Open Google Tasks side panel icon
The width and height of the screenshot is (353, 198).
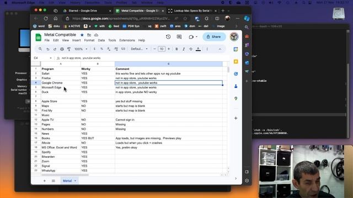236,74
